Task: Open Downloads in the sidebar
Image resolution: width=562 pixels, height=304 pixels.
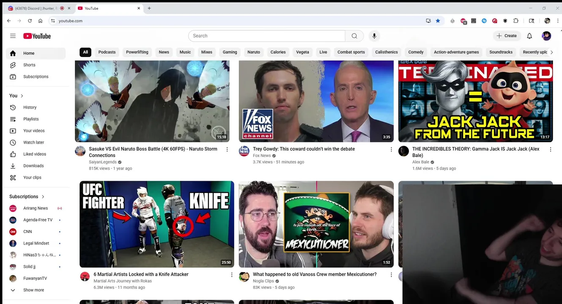Action: tap(36, 166)
